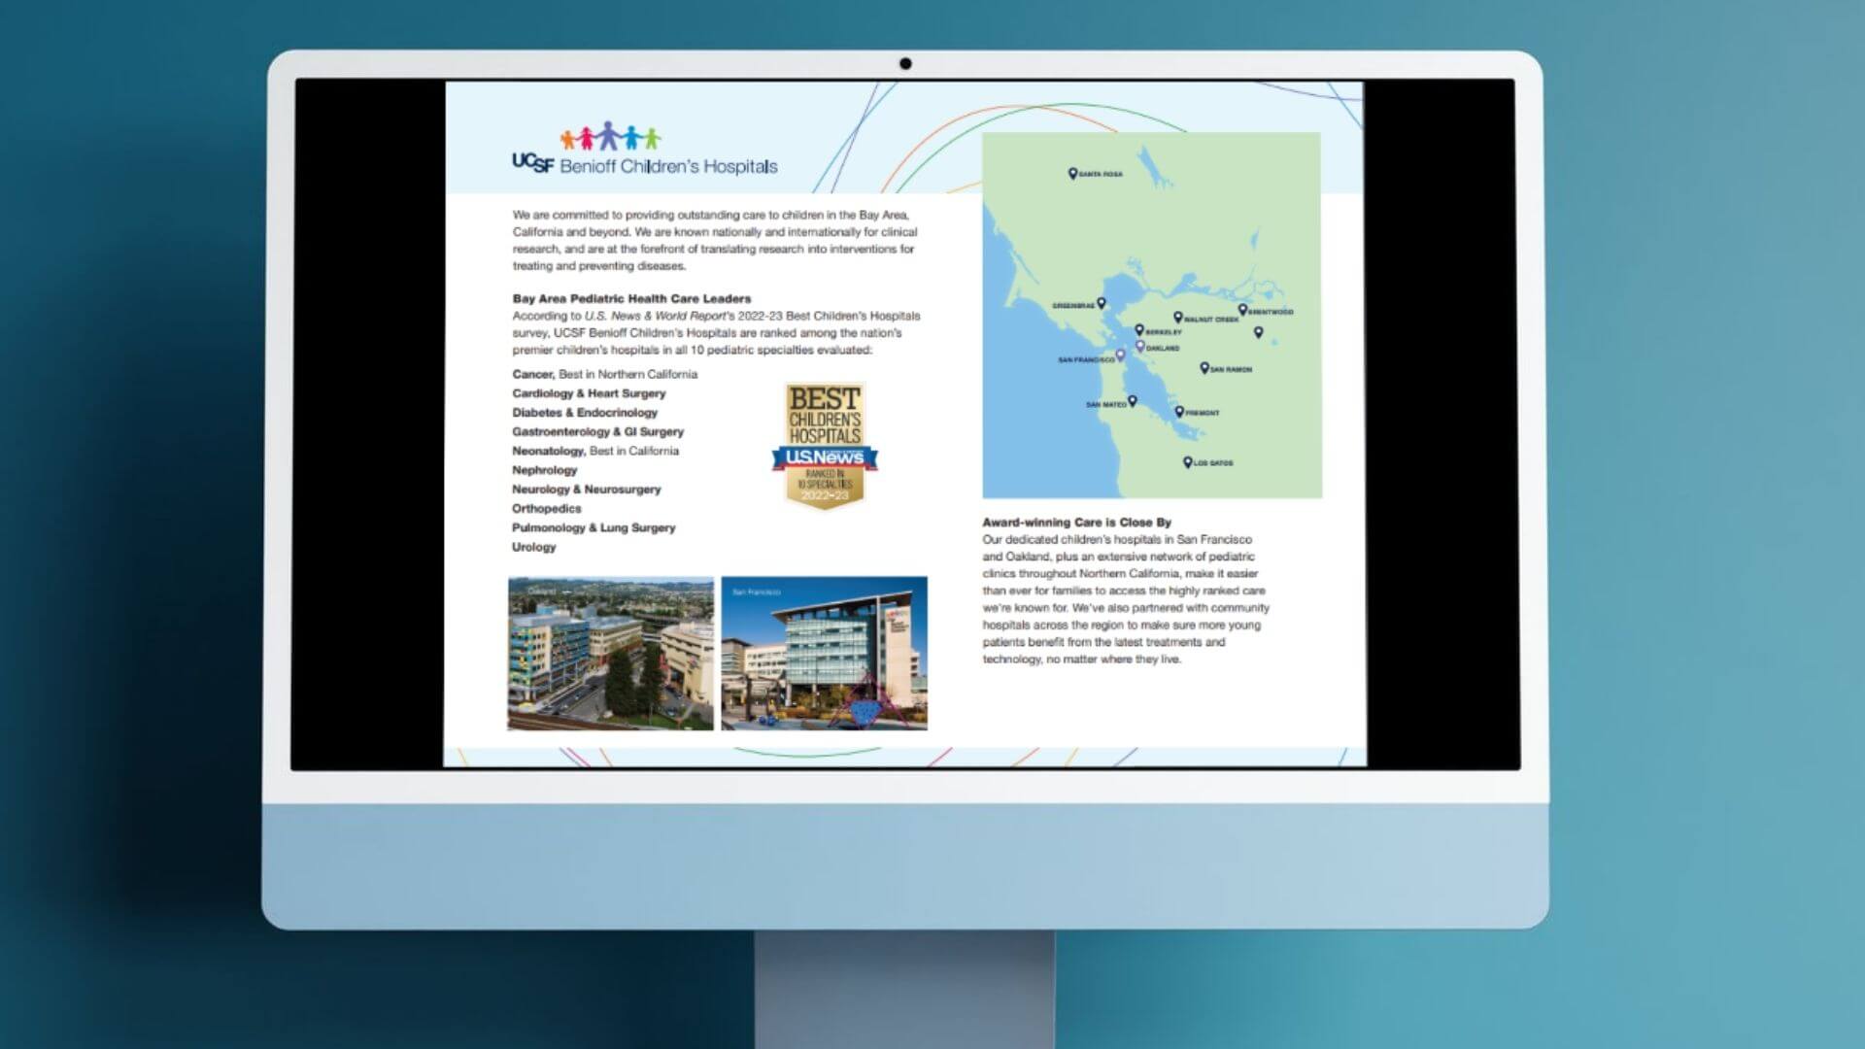Click the Best Children's Hospitals U.S. News badge

tap(825, 444)
